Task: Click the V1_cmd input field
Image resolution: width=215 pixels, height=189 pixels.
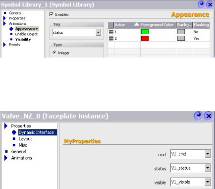Action: point(188,154)
